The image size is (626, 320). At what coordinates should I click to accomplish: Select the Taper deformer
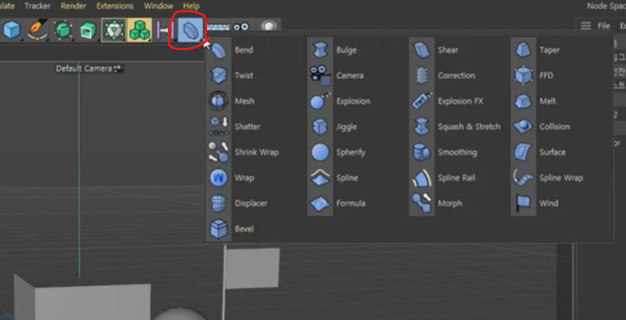pos(537,50)
